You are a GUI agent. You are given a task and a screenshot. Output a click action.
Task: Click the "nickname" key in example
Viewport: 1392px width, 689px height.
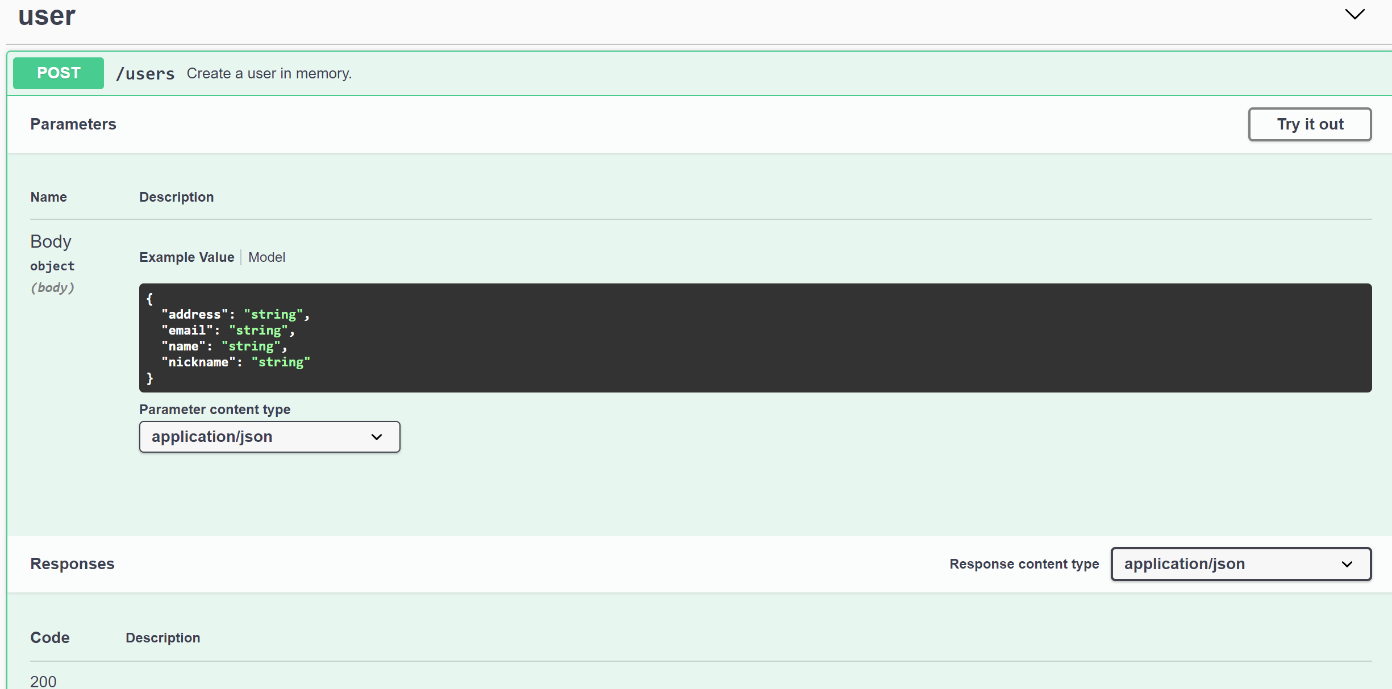click(198, 362)
